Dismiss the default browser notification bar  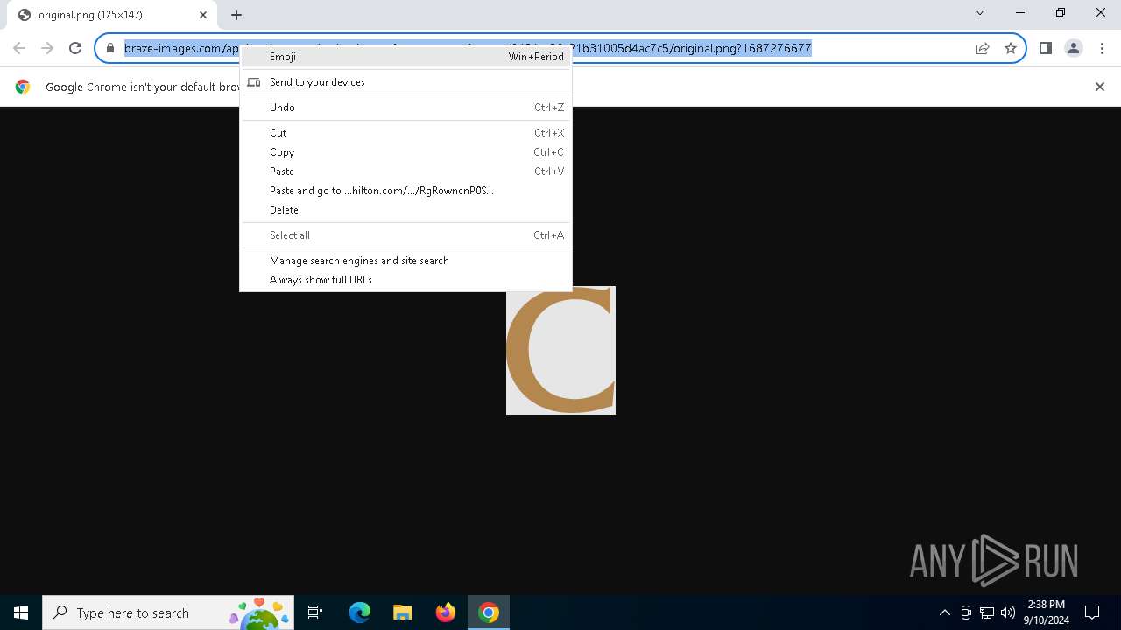pyautogui.click(x=1100, y=87)
